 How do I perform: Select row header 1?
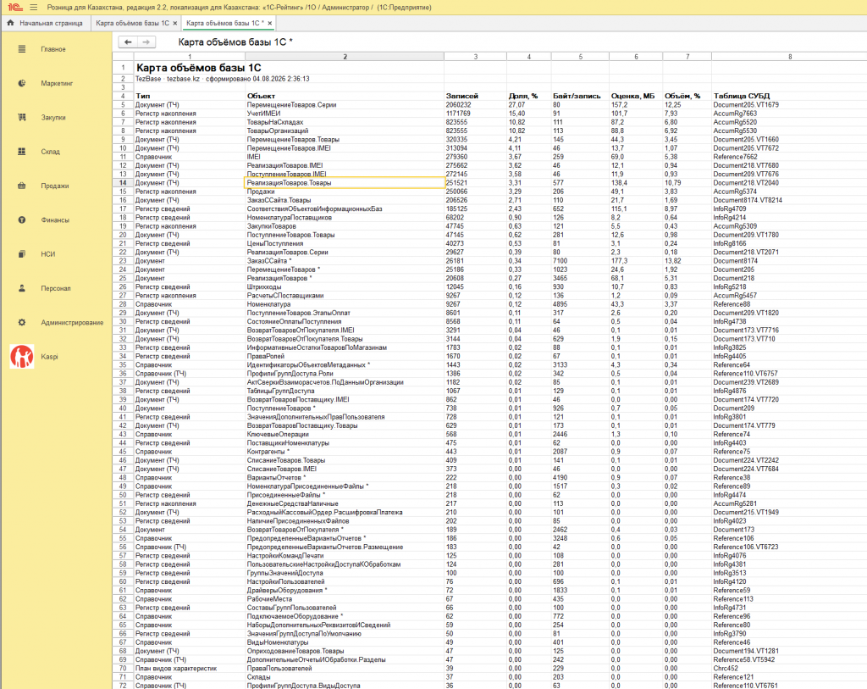click(x=123, y=68)
